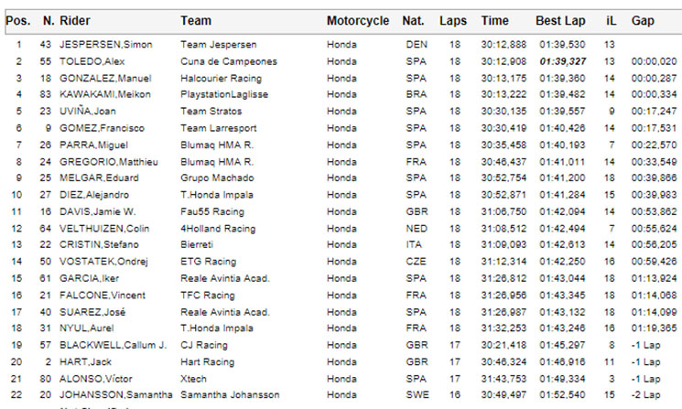682x409 pixels.
Task: Click the Rider column header
Action: (75, 21)
